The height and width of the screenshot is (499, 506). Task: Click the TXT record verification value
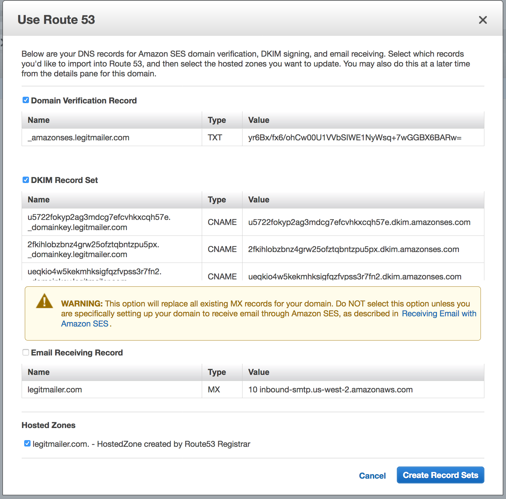[x=355, y=137]
